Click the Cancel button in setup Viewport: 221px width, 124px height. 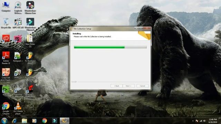tap(142, 86)
